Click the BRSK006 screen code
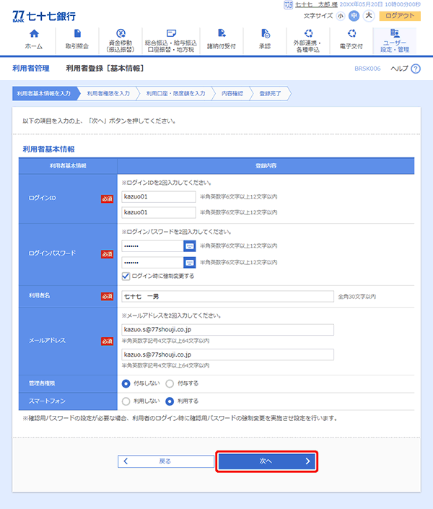 coord(367,69)
